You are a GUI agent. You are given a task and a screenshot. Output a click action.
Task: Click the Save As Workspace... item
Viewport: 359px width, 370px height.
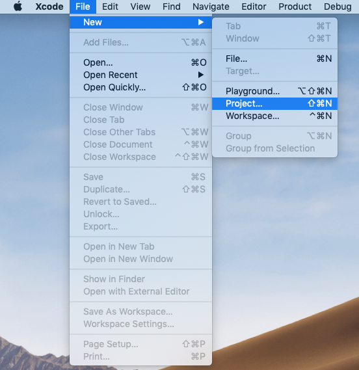pos(140,311)
